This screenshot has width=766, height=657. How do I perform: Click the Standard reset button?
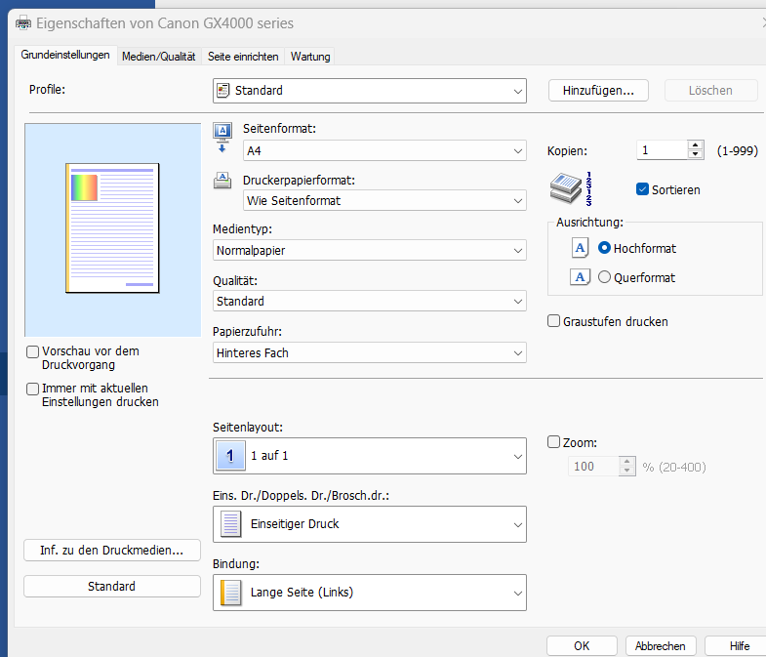pyautogui.click(x=112, y=586)
